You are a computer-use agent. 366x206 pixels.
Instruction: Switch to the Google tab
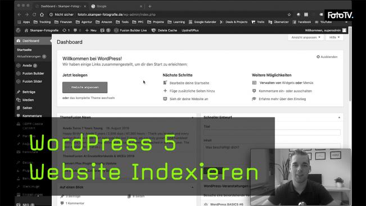[116, 6]
